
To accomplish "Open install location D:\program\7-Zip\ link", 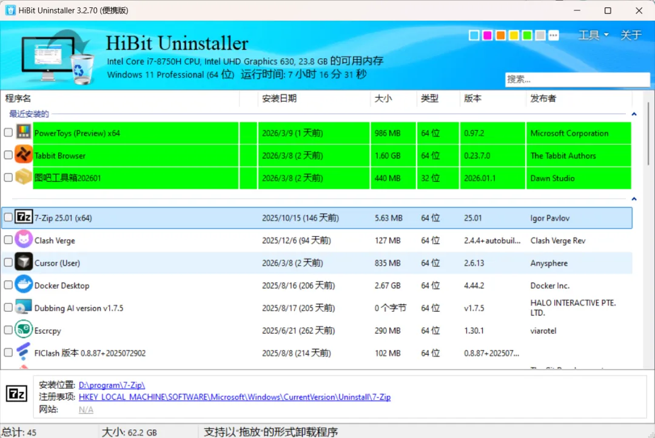I will click(112, 385).
